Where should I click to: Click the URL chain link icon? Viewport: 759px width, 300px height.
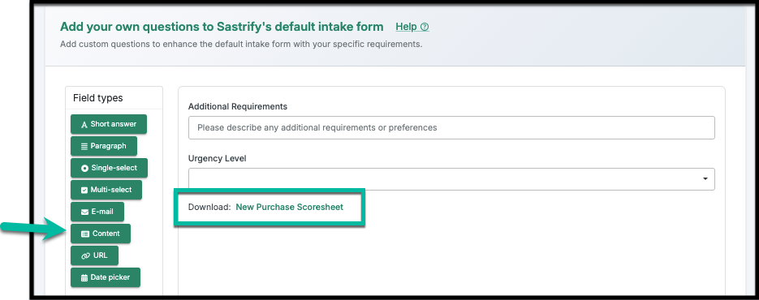[x=86, y=255]
